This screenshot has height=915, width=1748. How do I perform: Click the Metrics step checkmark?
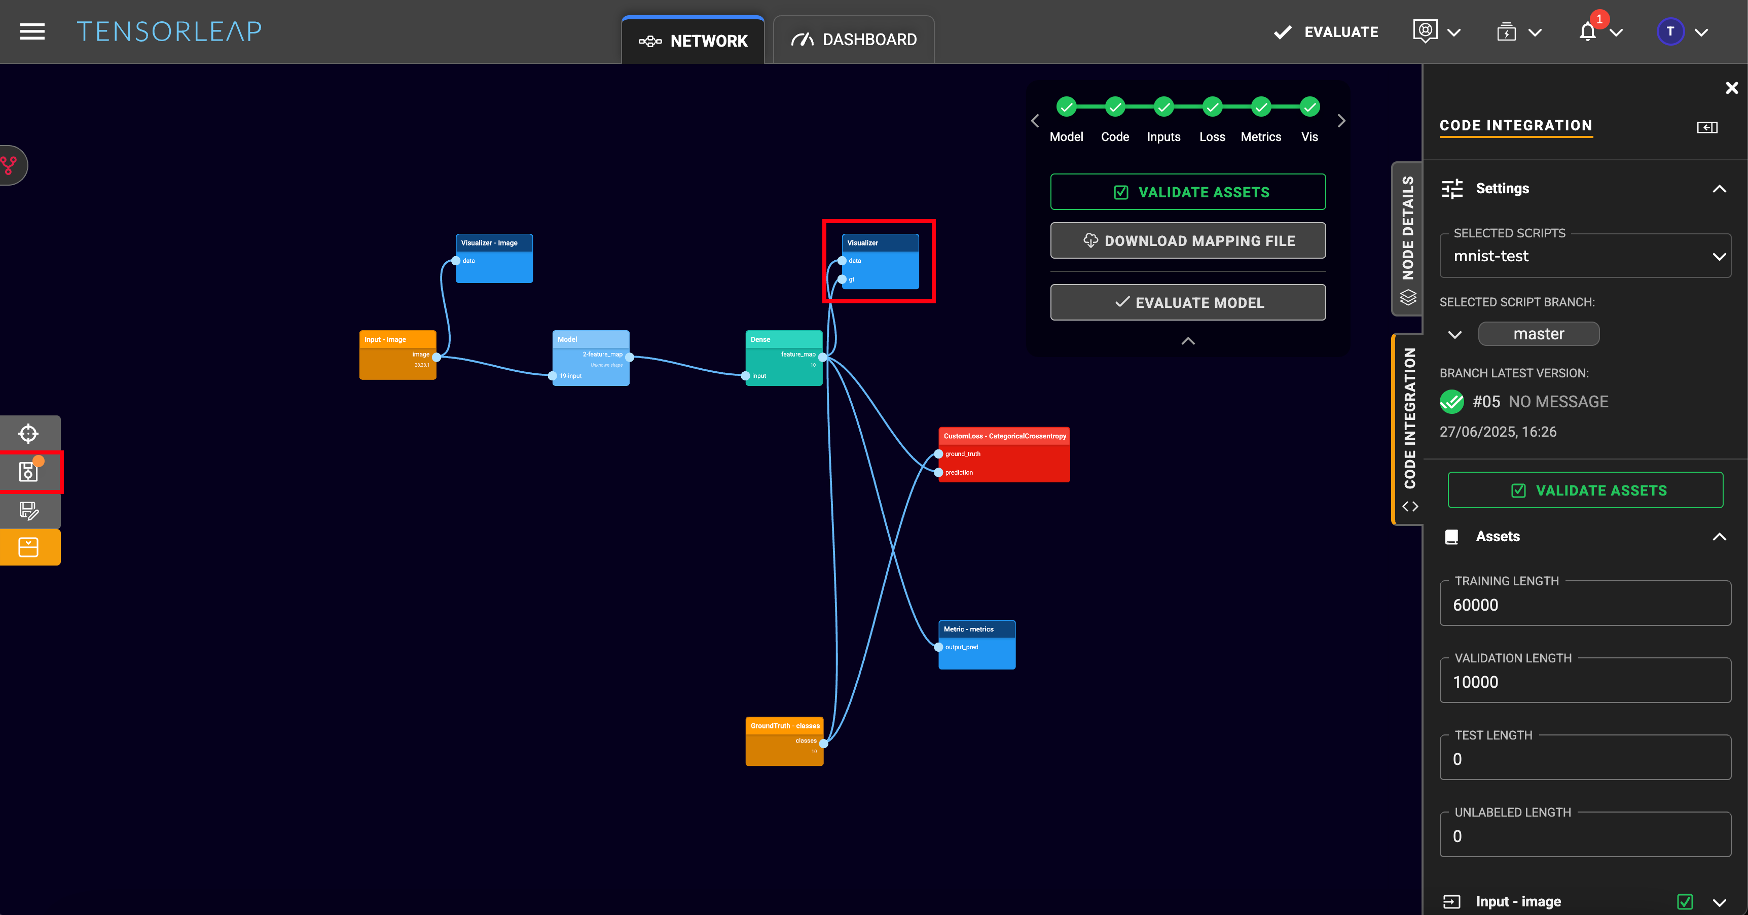1261,107
